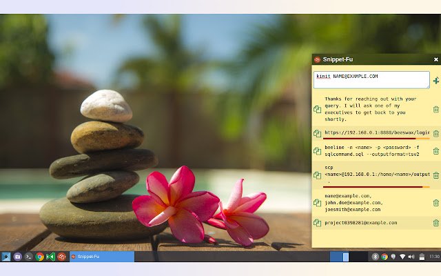The image size is (441, 276).
Task: Select the 'beeline -n <name>' snippet text
Action: [x=372, y=150]
